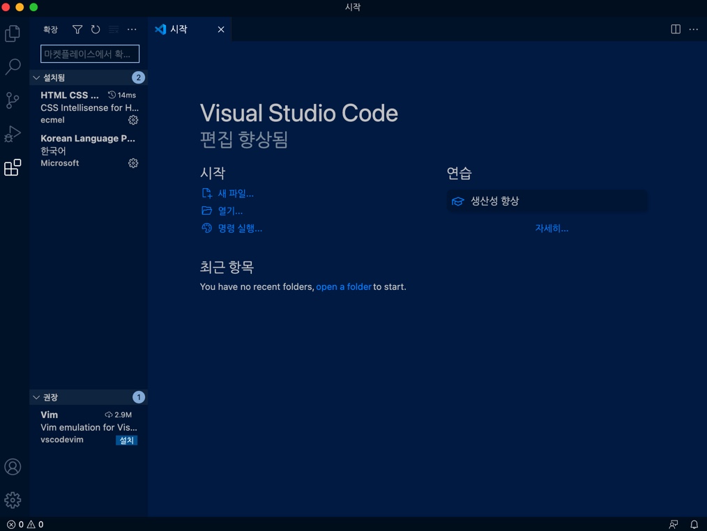Open the 생산성 향상 walkthrough

pos(547,201)
